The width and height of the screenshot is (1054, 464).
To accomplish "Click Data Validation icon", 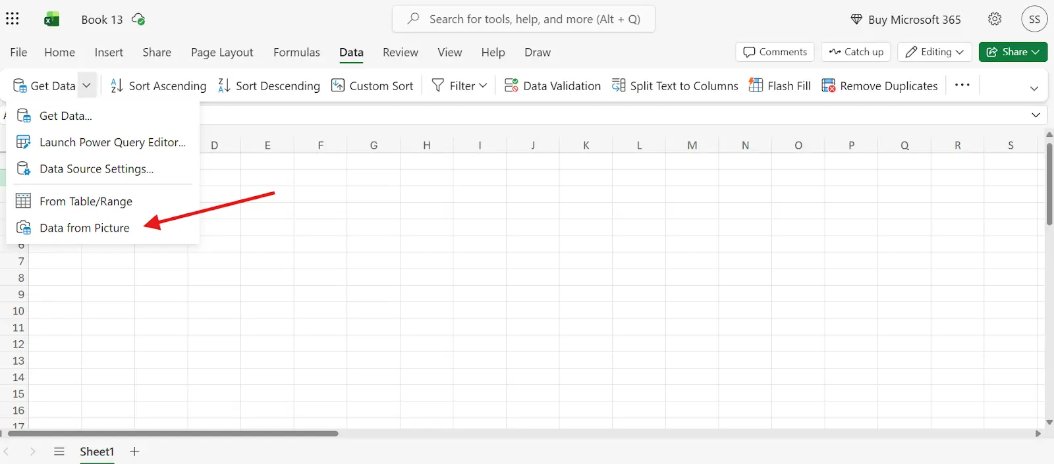I will pos(511,86).
